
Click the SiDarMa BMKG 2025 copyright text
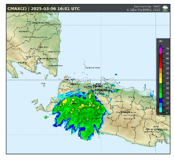(143, 10)
